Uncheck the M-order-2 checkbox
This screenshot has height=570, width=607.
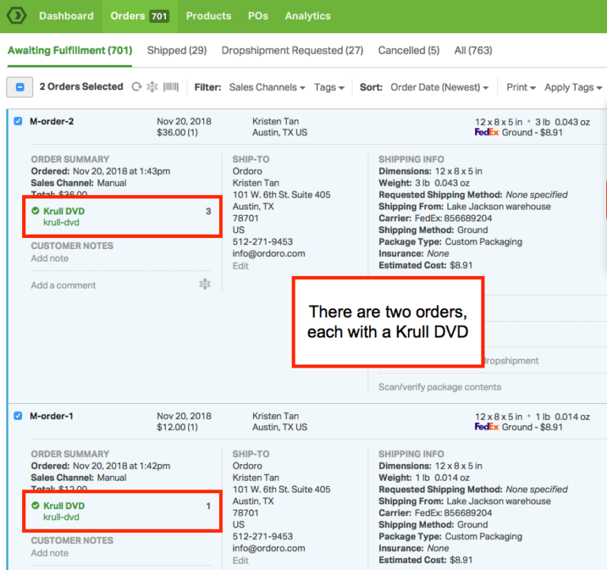coord(18,121)
